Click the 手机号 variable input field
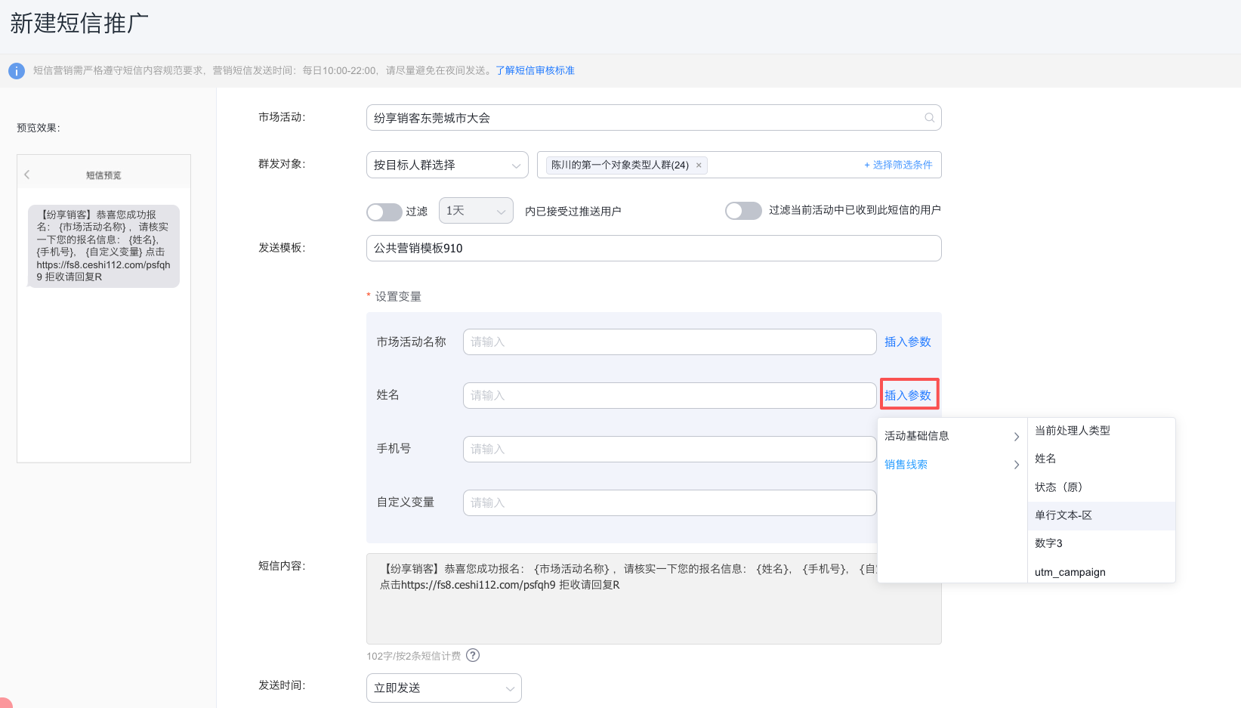 pyautogui.click(x=668, y=449)
